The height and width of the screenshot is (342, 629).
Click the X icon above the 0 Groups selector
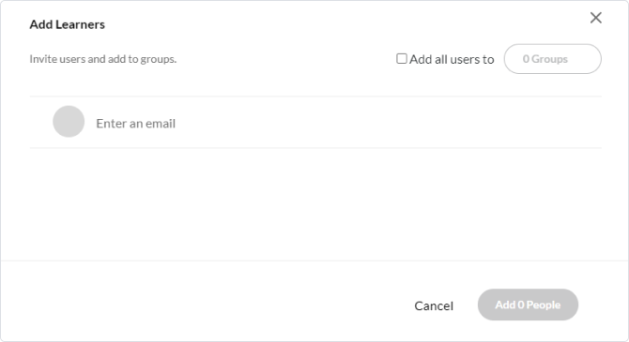[x=596, y=18]
